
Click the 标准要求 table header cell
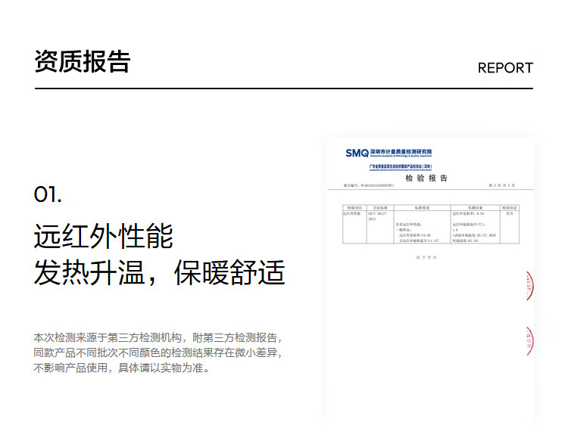click(x=422, y=207)
